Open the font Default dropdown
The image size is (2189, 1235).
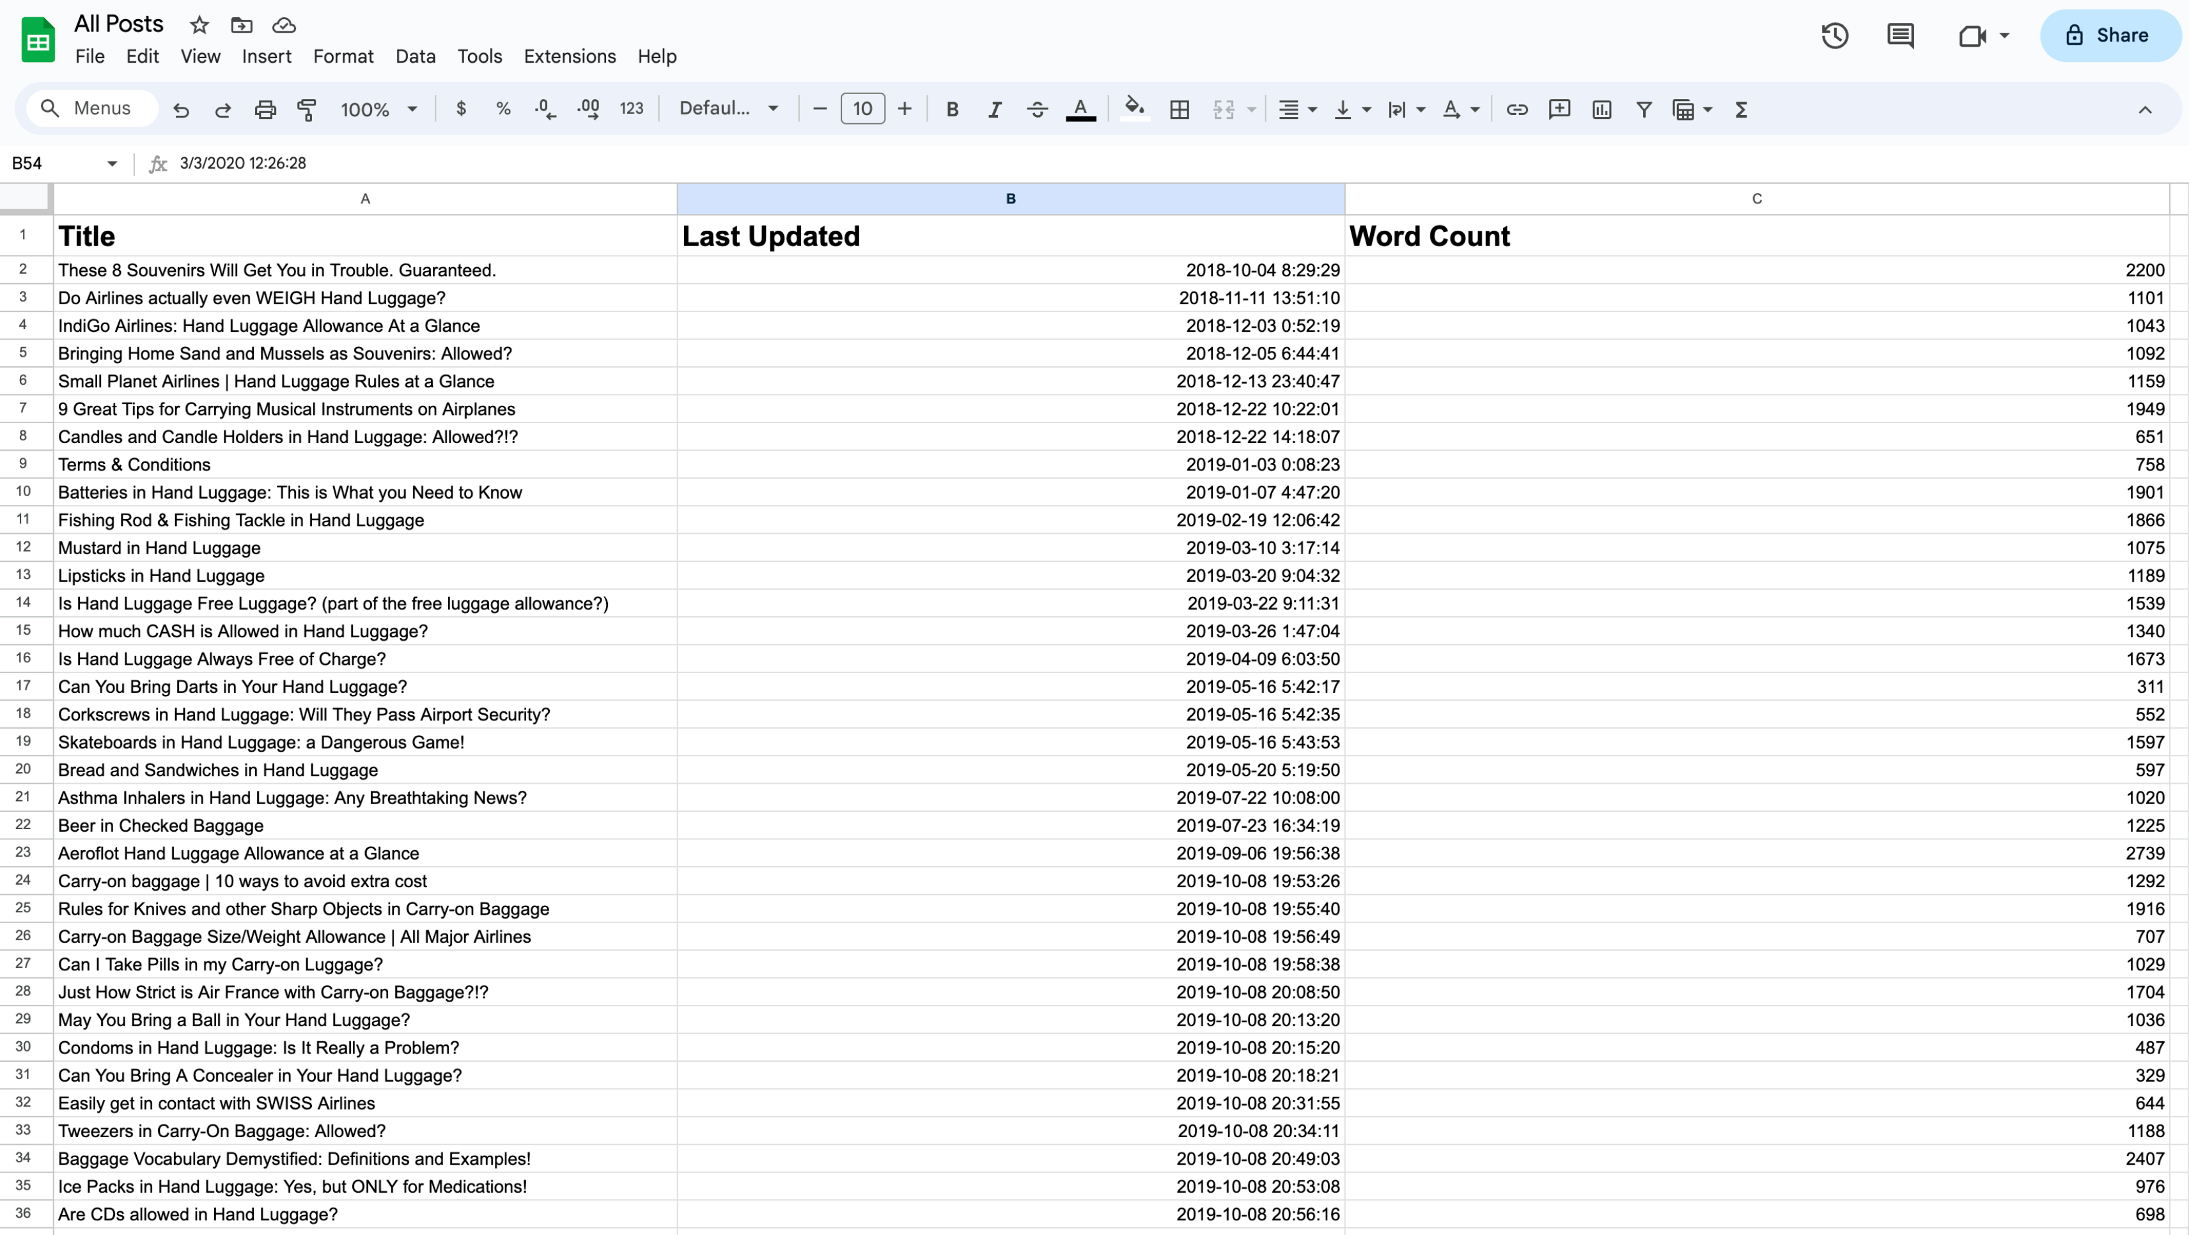[x=729, y=109]
